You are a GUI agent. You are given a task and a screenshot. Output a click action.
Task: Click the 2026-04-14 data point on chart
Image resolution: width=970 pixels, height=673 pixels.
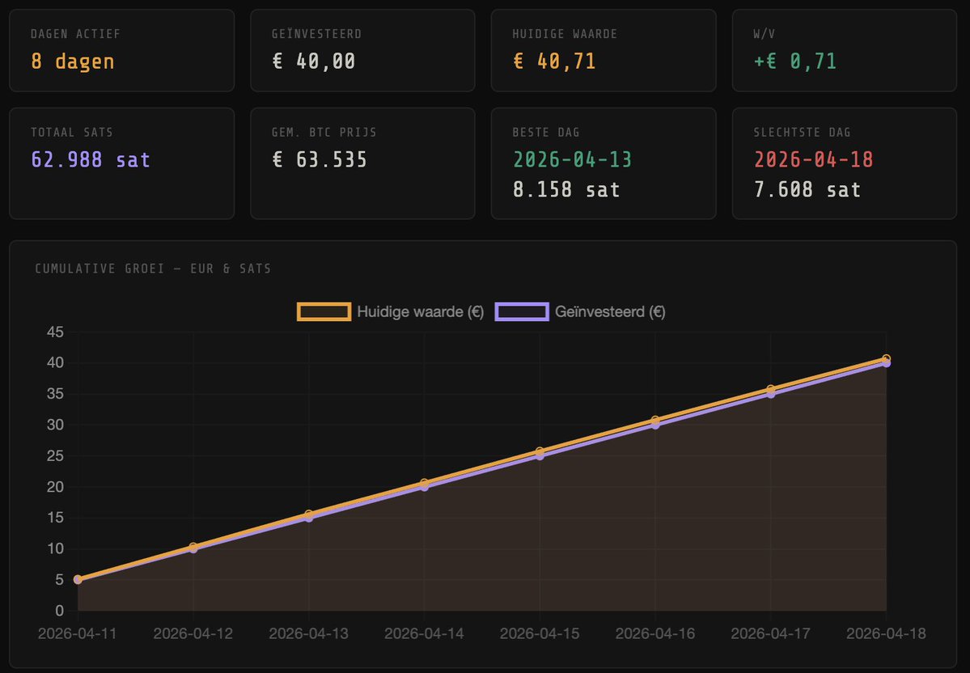pos(425,485)
